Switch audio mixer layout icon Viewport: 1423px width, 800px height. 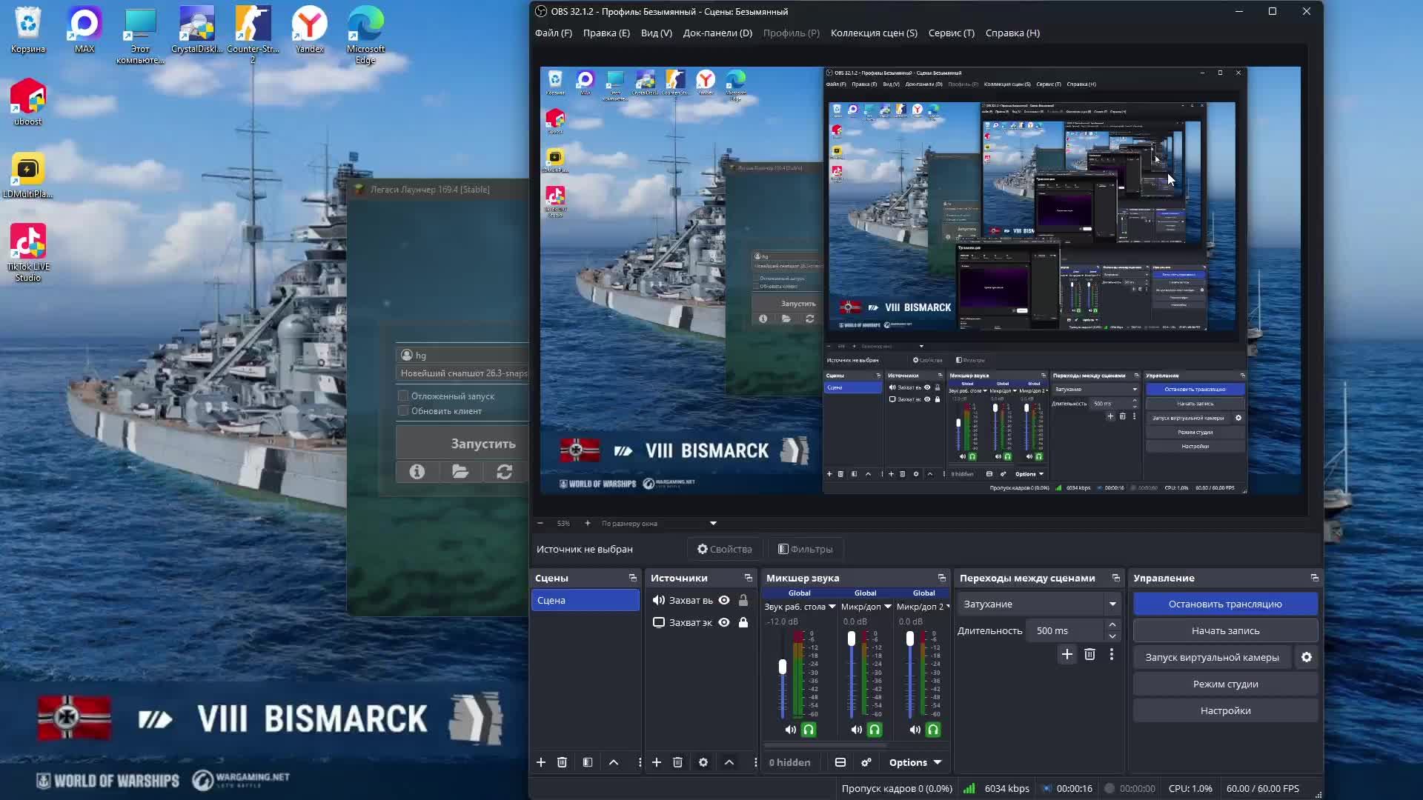click(840, 762)
